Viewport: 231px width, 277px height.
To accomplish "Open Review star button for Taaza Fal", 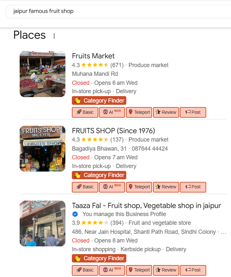I will click(x=166, y=270).
